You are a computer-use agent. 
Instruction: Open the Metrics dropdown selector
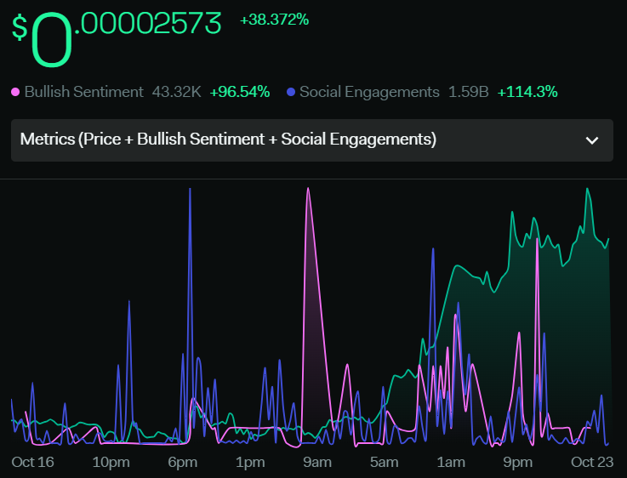click(312, 139)
